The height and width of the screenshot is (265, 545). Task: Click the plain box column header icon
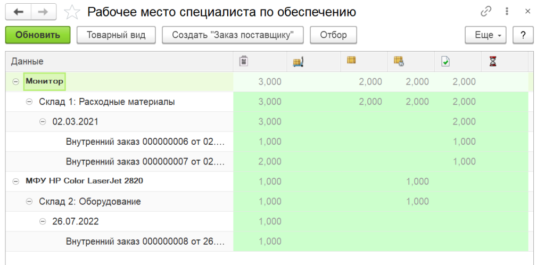351,61
